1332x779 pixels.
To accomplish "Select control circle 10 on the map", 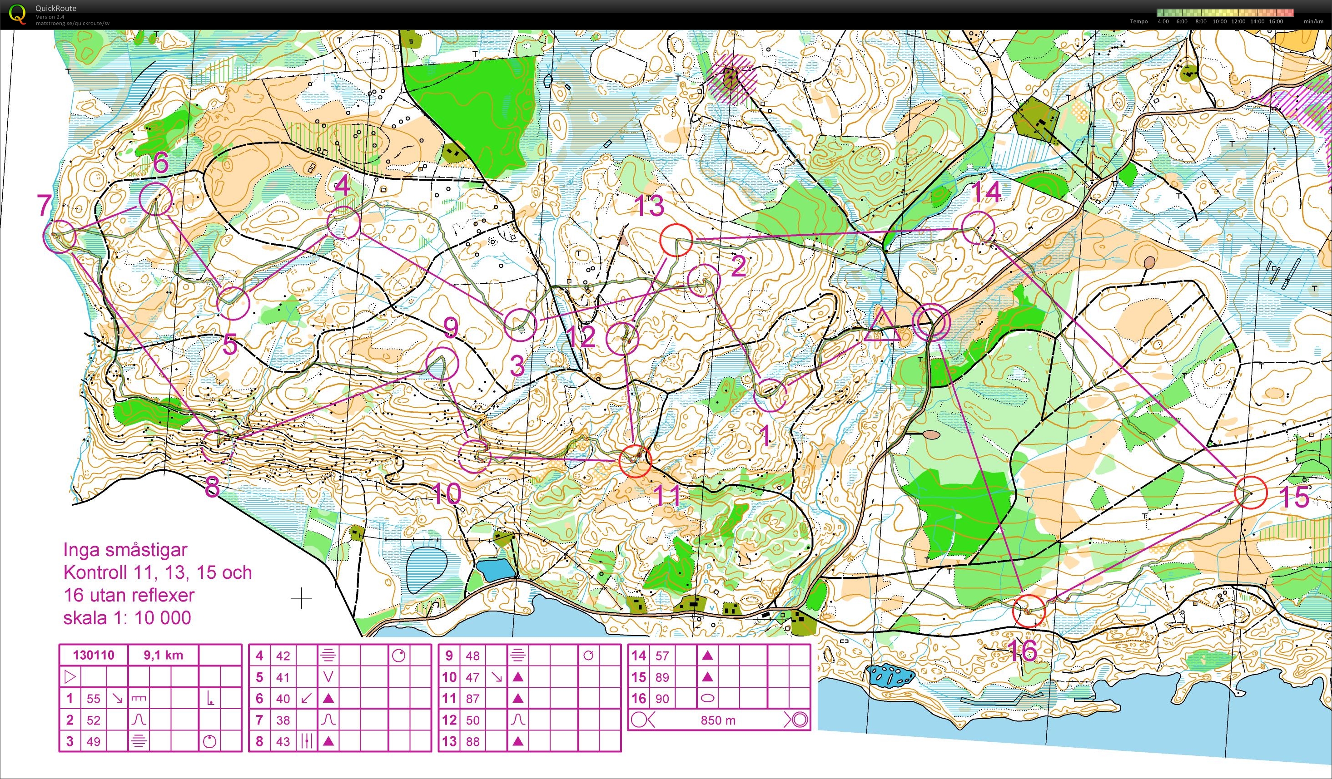I will tap(474, 456).
